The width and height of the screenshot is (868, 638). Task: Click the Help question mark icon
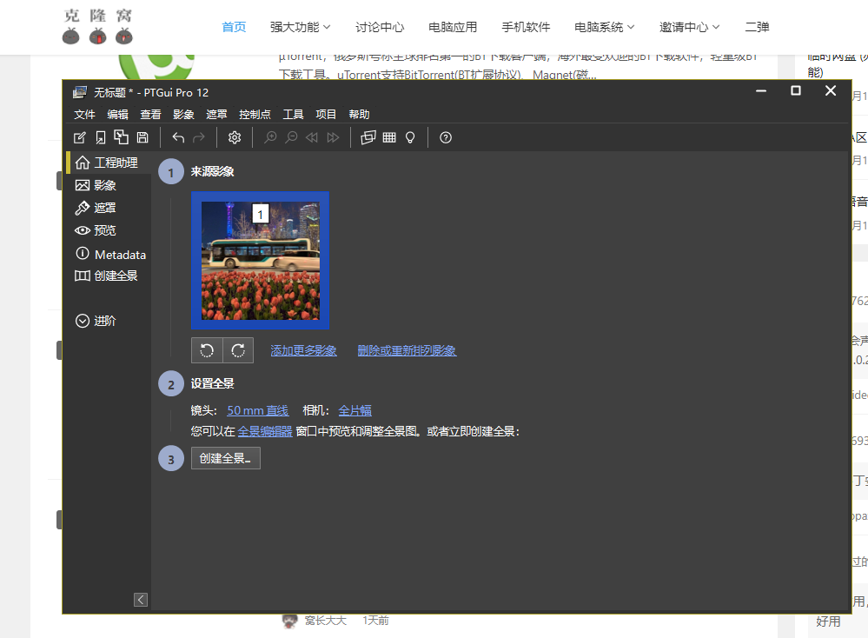446,137
